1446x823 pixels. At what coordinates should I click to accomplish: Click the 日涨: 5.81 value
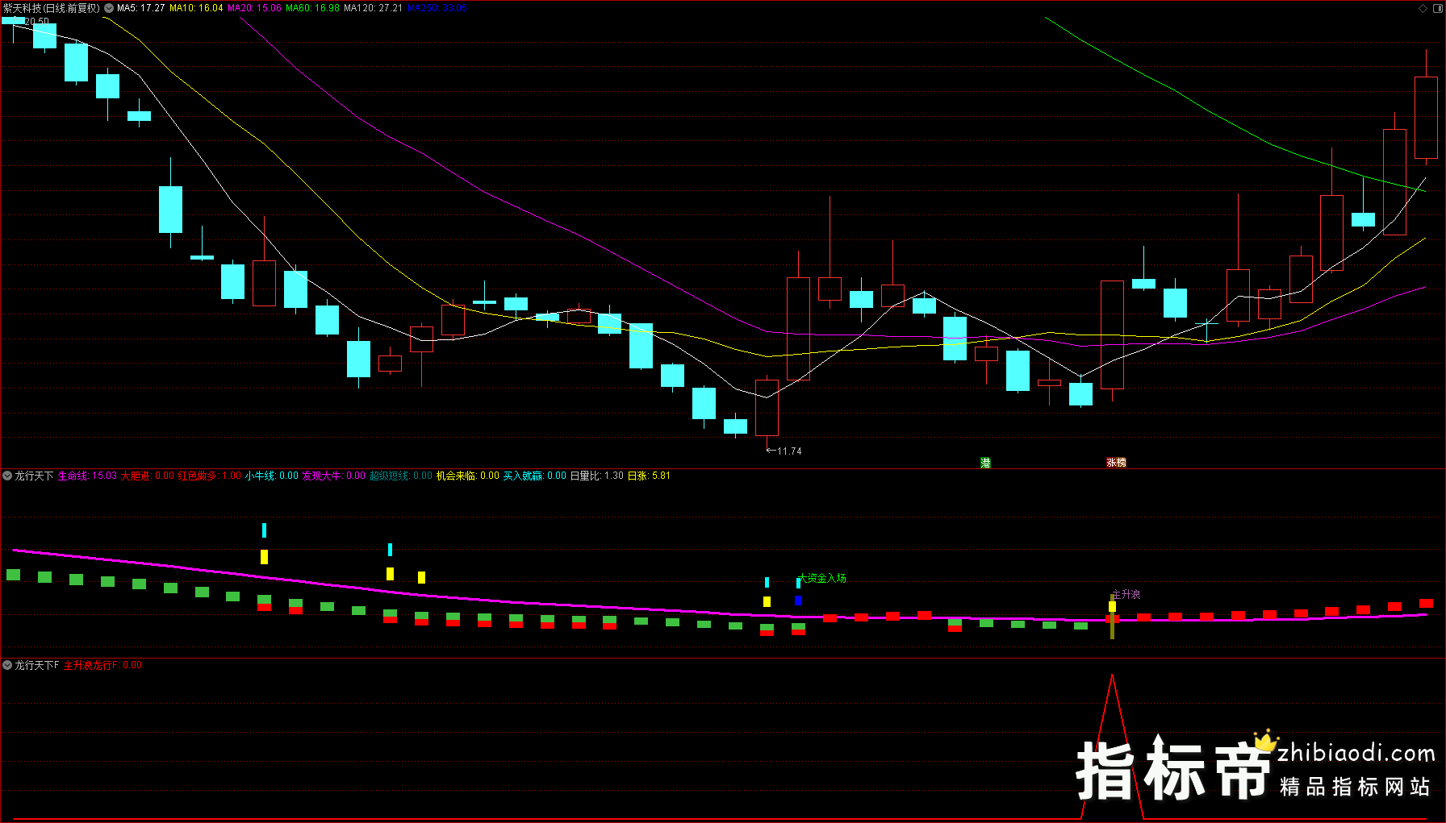click(650, 476)
